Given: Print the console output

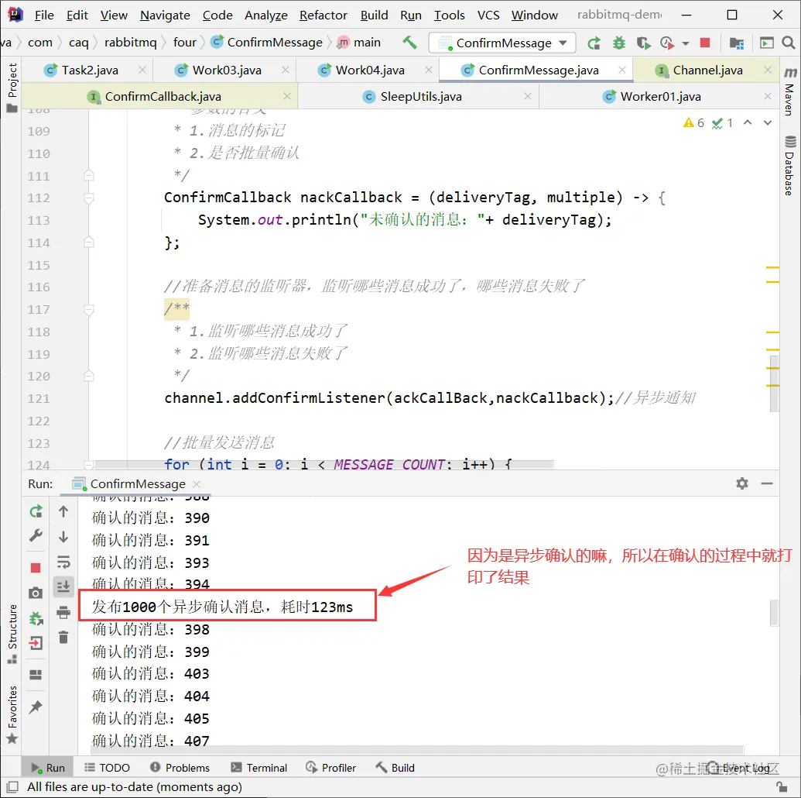Looking at the screenshot, I should (x=63, y=612).
